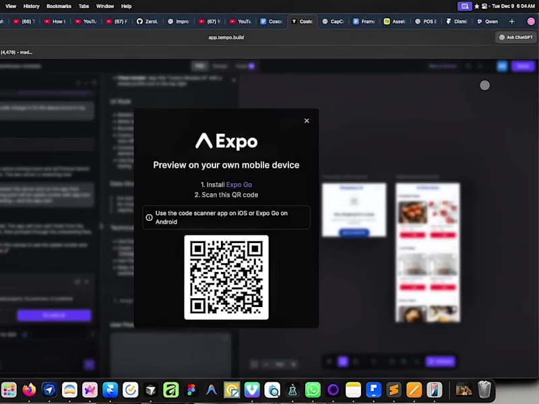This screenshot has width=539, height=404.
Task: Click the star icon in the menu bar
Action: (477, 6)
